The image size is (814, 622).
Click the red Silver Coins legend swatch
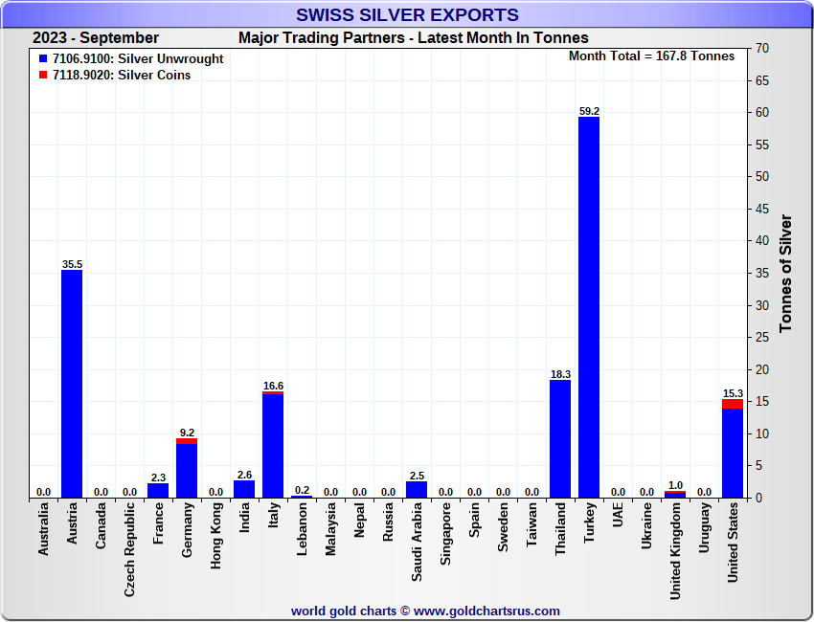pos(43,76)
